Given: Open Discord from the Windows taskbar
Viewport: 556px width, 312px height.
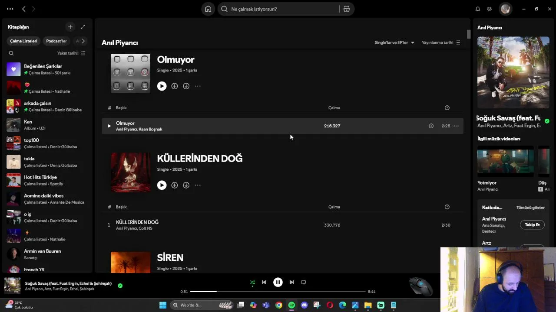Looking at the screenshot, I should click(x=304, y=305).
